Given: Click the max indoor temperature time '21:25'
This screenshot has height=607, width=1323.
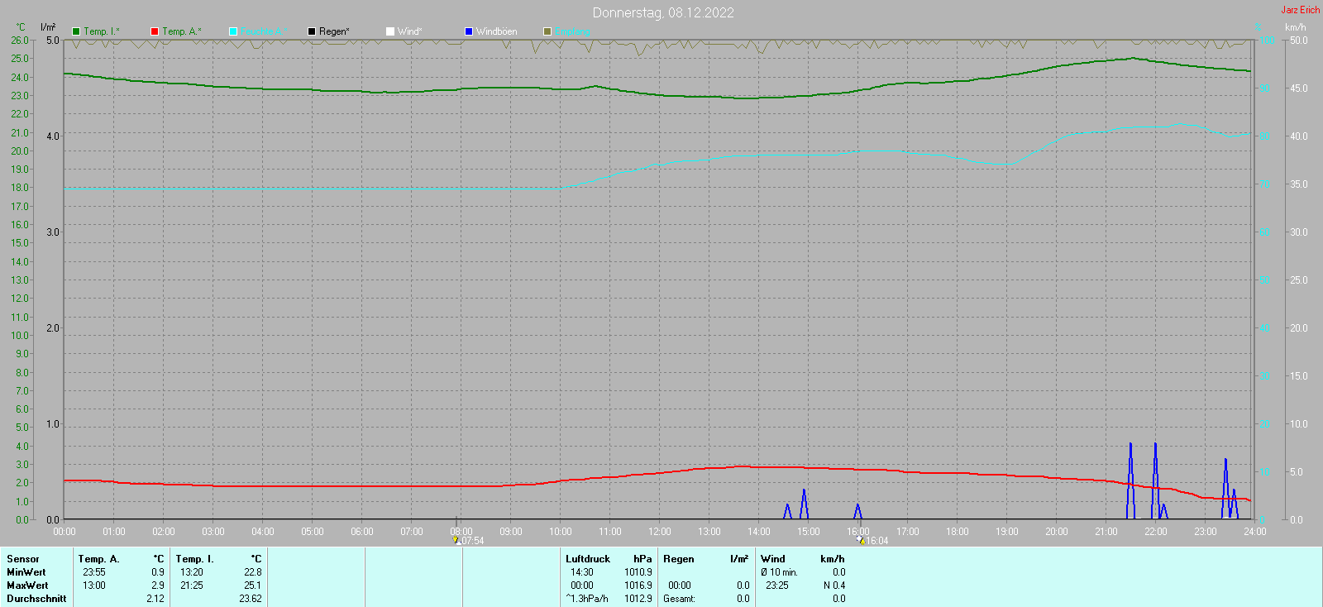Looking at the screenshot, I should [x=192, y=585].
